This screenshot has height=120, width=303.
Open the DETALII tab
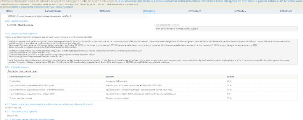tap(9, 11)
